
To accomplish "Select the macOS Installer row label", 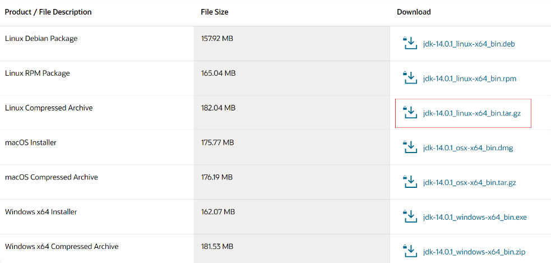I will click(31, 142).
